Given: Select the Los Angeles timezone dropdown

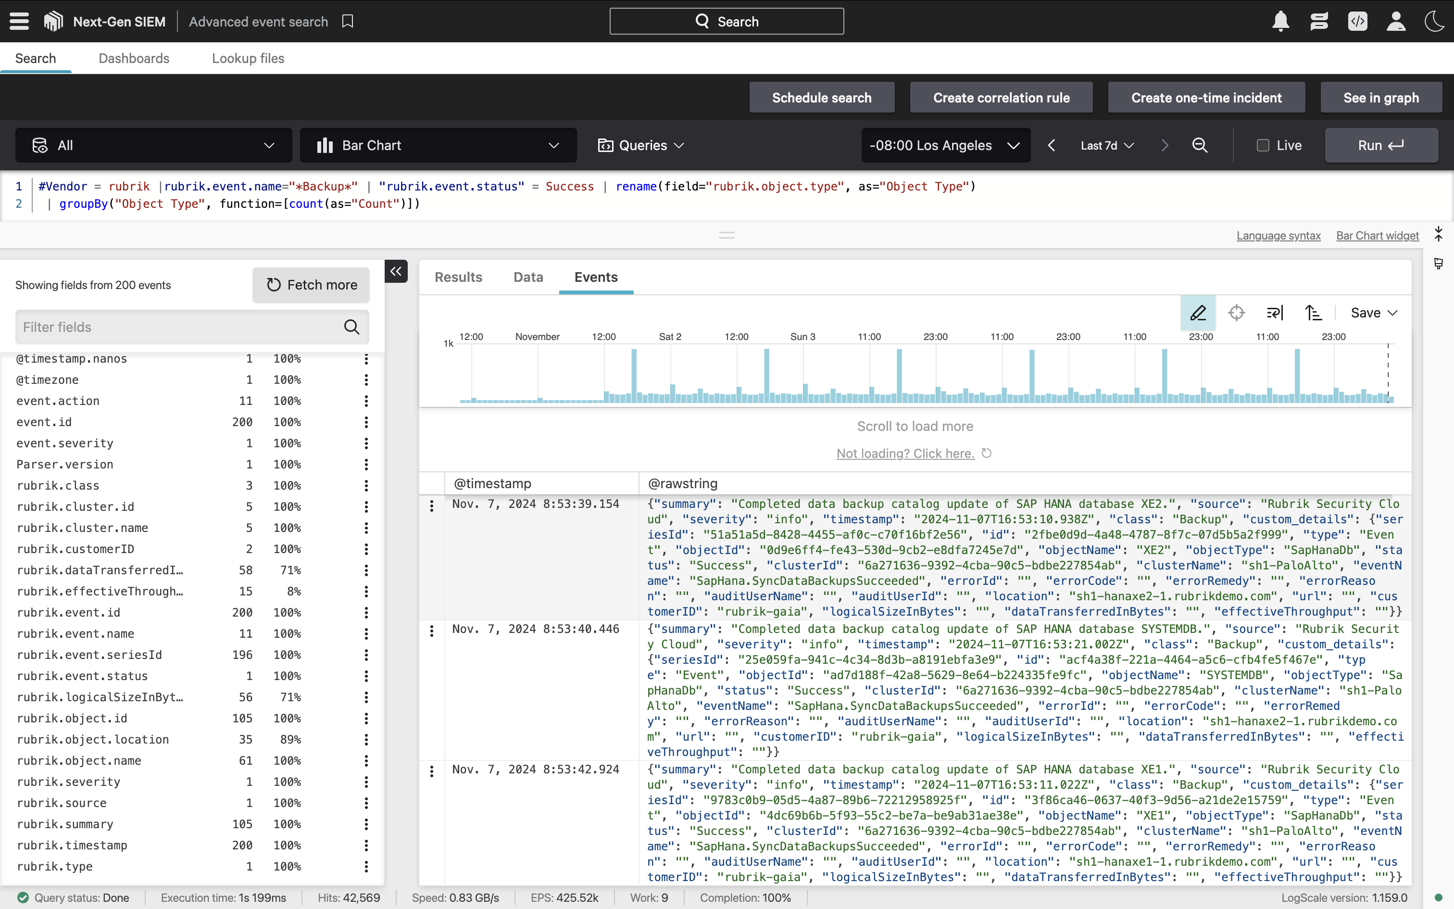Looking at the screenshot, I should (x=942, y=144).
